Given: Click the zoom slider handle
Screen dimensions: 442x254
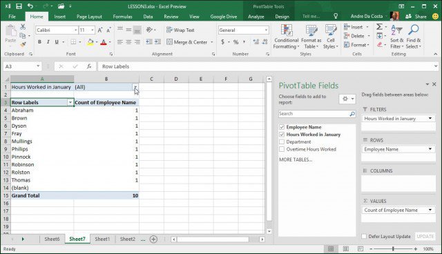Looking at the screenshot, I should (x=393, y=248).
